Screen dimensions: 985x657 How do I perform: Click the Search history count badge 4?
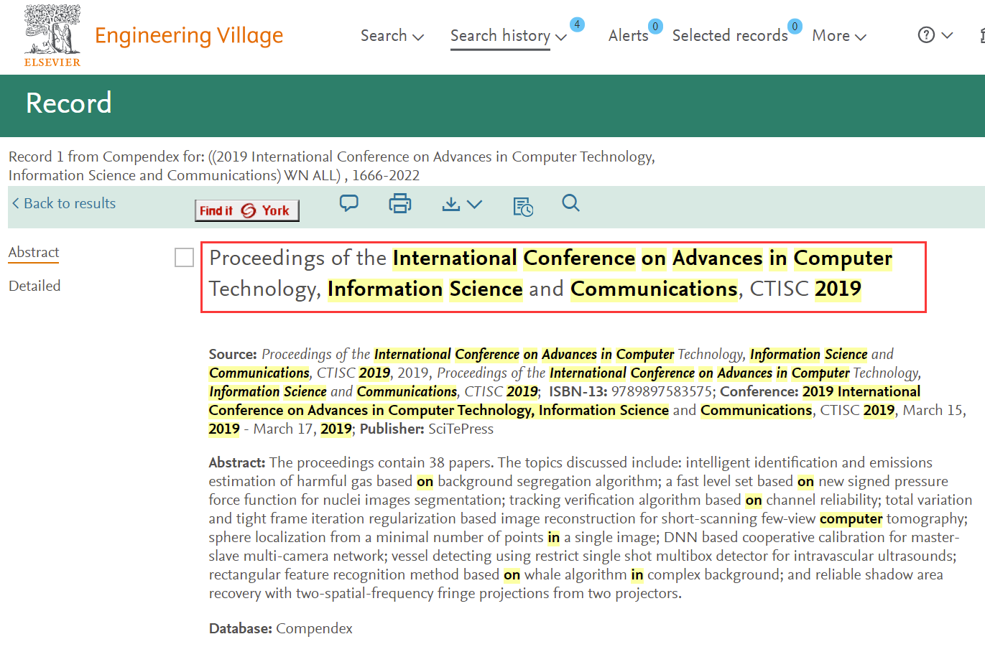click(x=577, y=24)
